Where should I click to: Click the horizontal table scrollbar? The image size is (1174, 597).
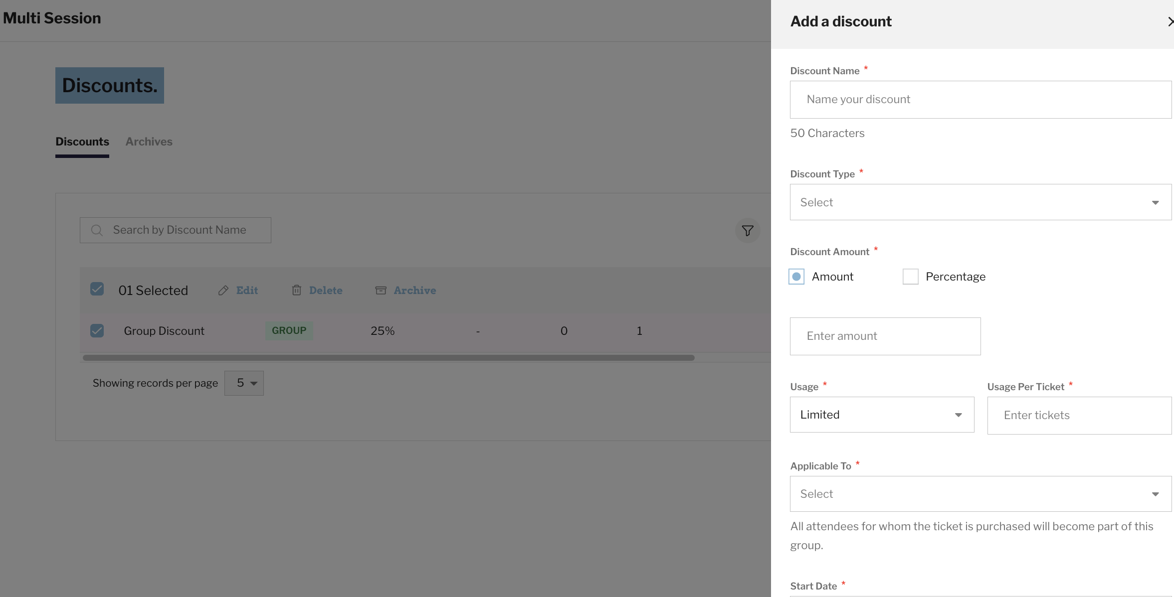389,358
